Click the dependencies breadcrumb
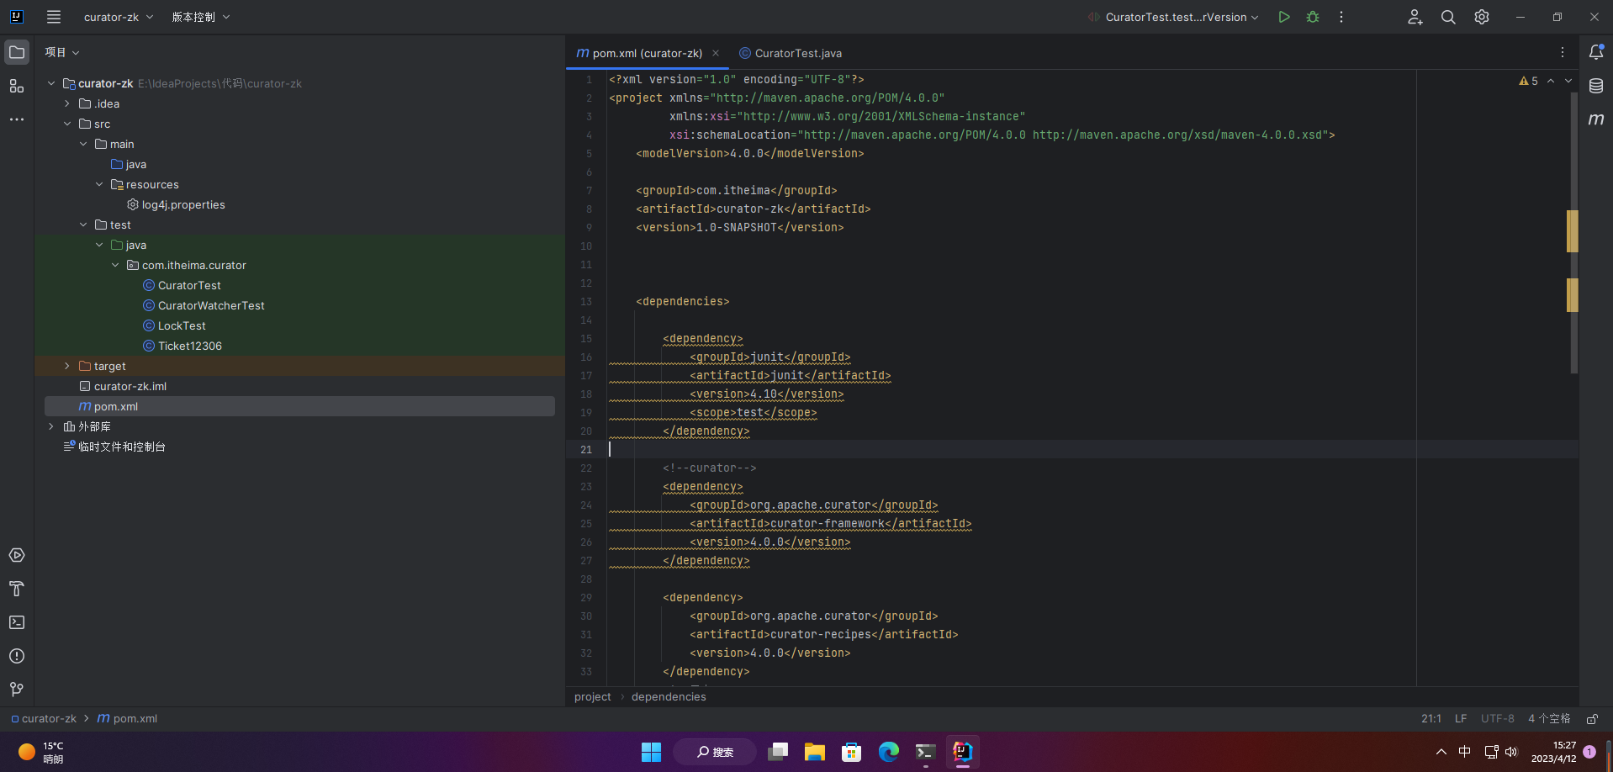 pyautogui.click(x=669, y=696)
